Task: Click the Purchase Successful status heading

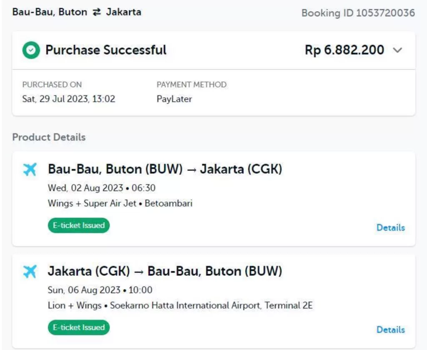Action: (106, 50)
